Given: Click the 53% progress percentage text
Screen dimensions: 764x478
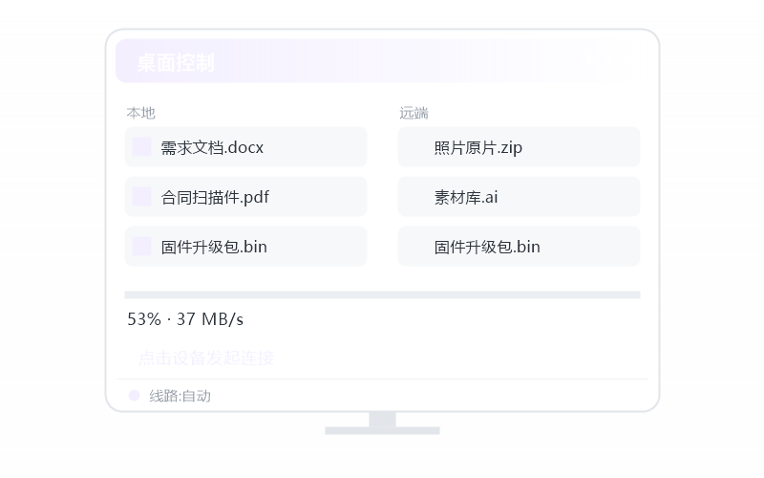Looking at the screenshot, I should point(144,319).
